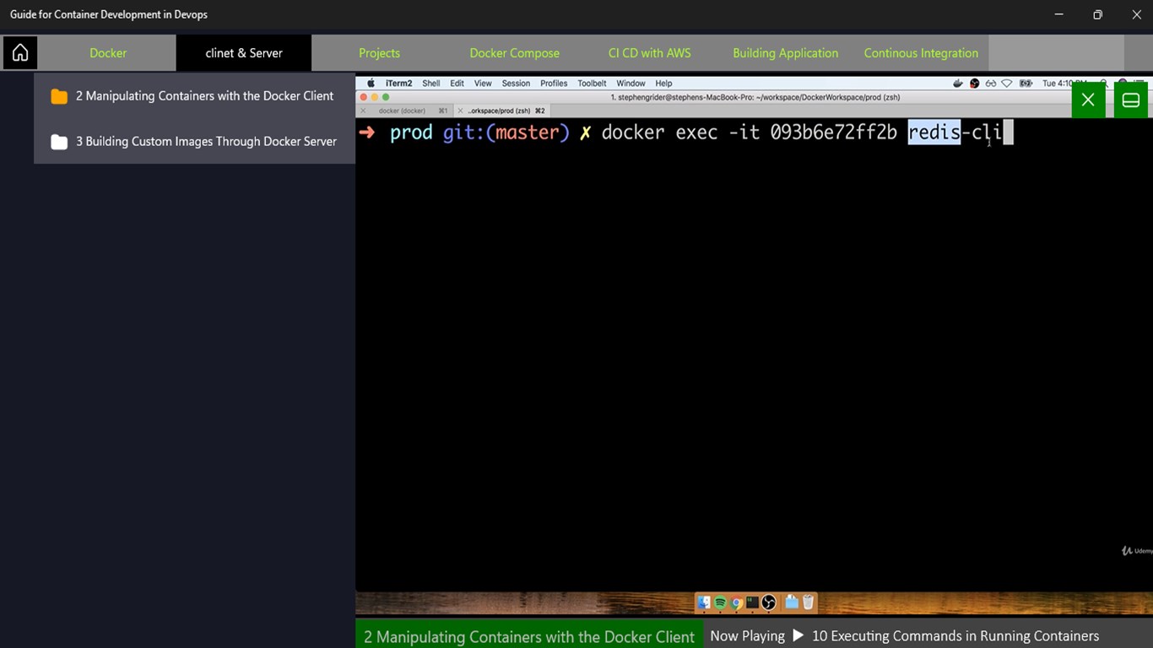Open the Docker Compose tab
1153x648 pixels.
(x=514, y=52)
